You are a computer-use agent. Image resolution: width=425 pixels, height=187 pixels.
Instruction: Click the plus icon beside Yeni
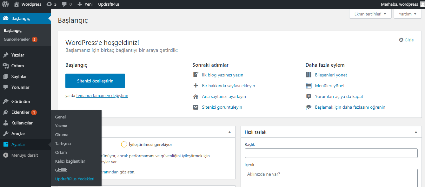pos(80,4)
